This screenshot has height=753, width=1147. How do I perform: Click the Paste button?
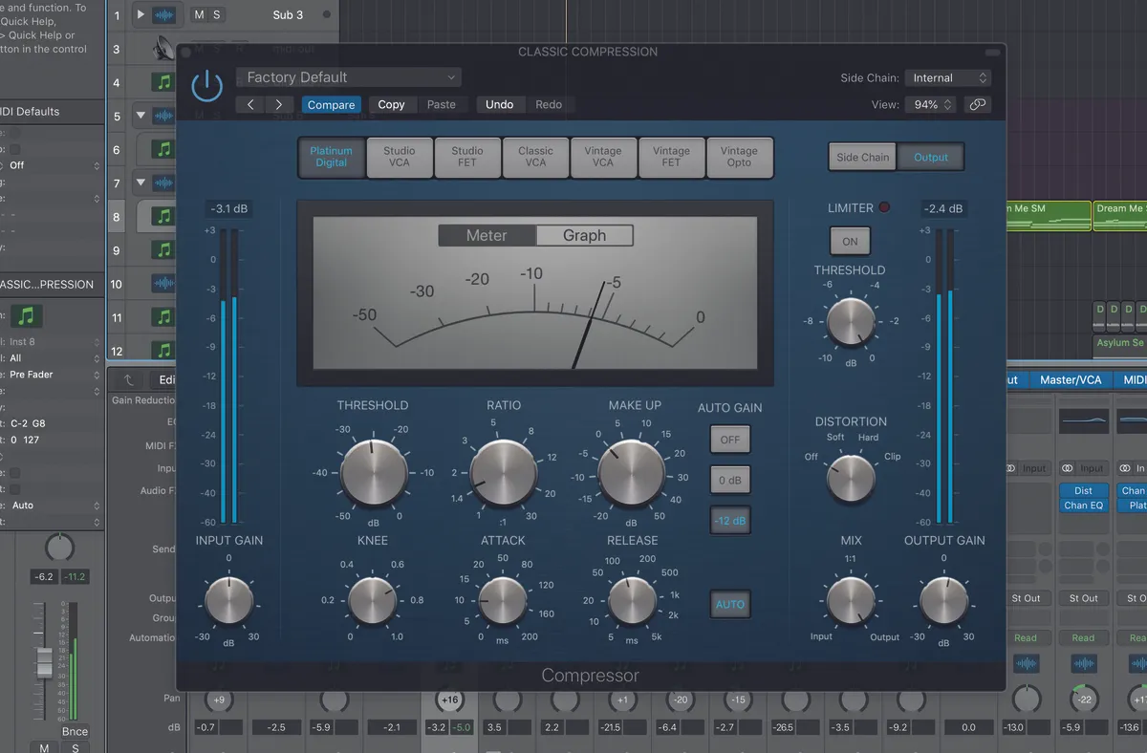pos(441,105)
